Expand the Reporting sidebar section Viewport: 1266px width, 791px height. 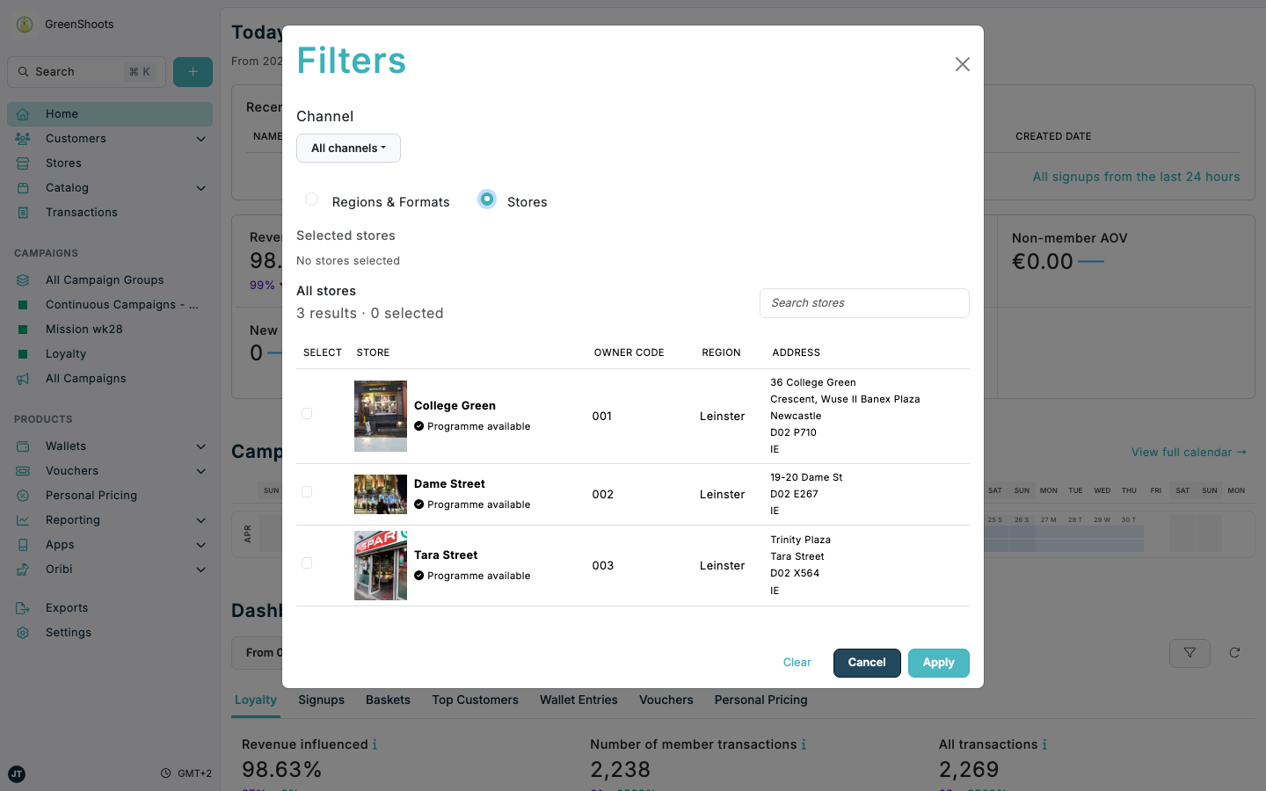200,519
